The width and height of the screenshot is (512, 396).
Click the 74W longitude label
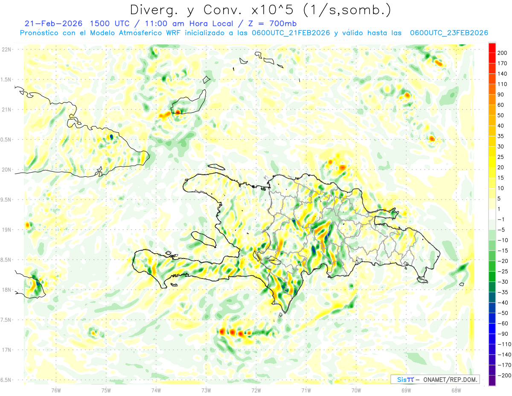click(156, 390)
